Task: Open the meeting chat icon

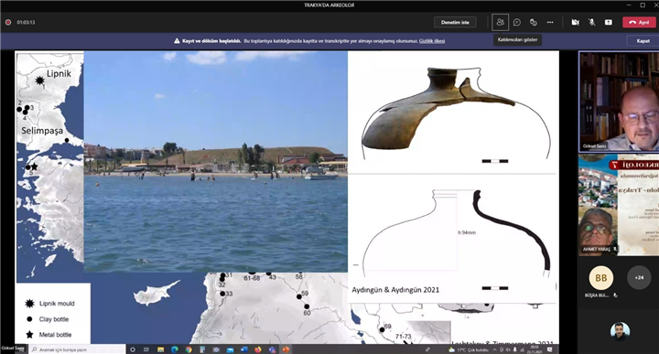Action: (x=517, y=22)
